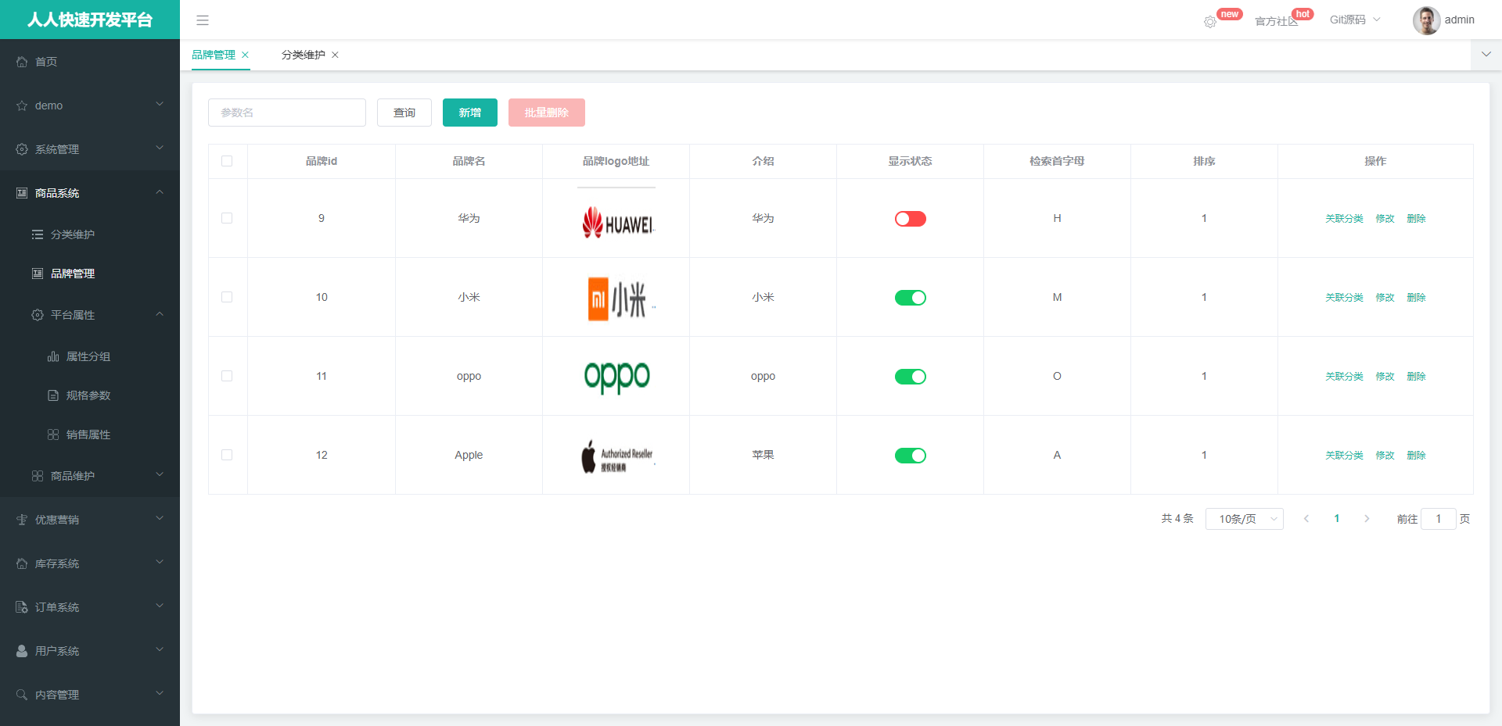This screenshot has height=726, width=1502.
Task: Click the star icon beside demo
Action: coord(22,106)
